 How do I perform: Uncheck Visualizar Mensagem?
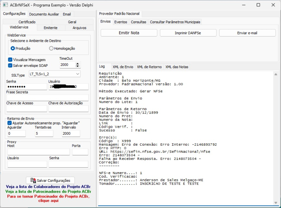pyautogui.click(x=10, y=60)
